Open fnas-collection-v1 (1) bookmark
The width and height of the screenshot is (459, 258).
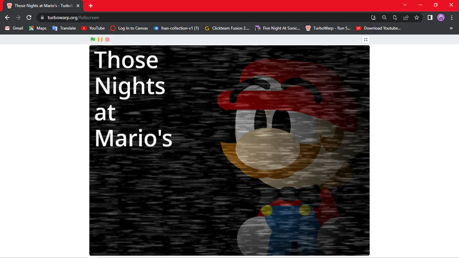tap(176, 28)
